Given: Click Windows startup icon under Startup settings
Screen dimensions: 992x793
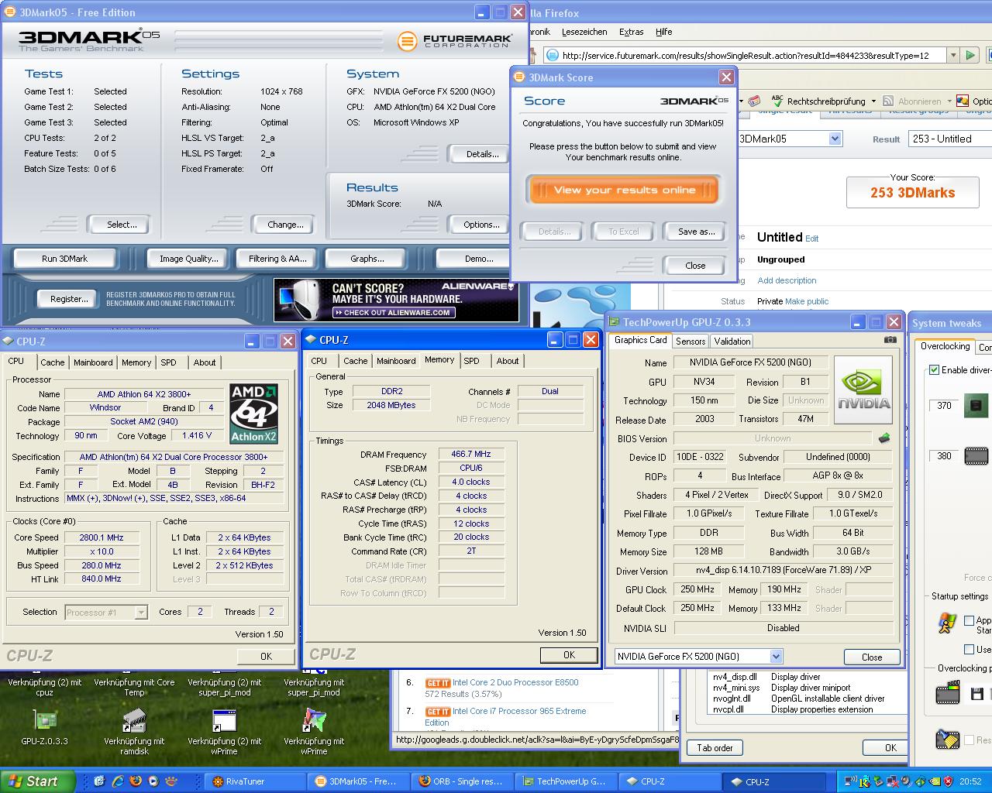Looking at the screenshot, I should coord(946,623).
